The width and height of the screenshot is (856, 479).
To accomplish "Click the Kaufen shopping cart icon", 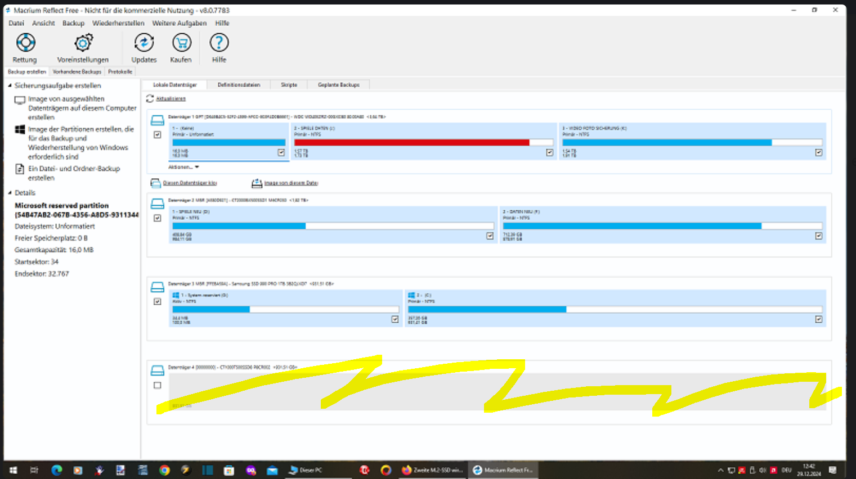I will (181, 43).
